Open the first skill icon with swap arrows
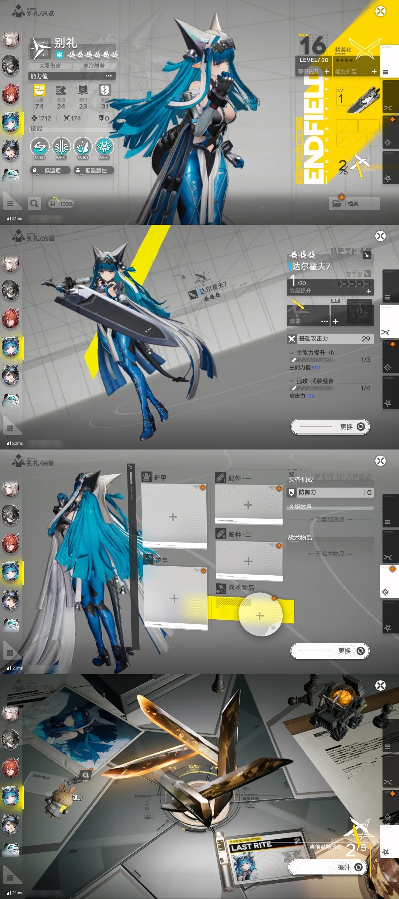The width and height of the screenshot is (399, 899). coord(39,147)
